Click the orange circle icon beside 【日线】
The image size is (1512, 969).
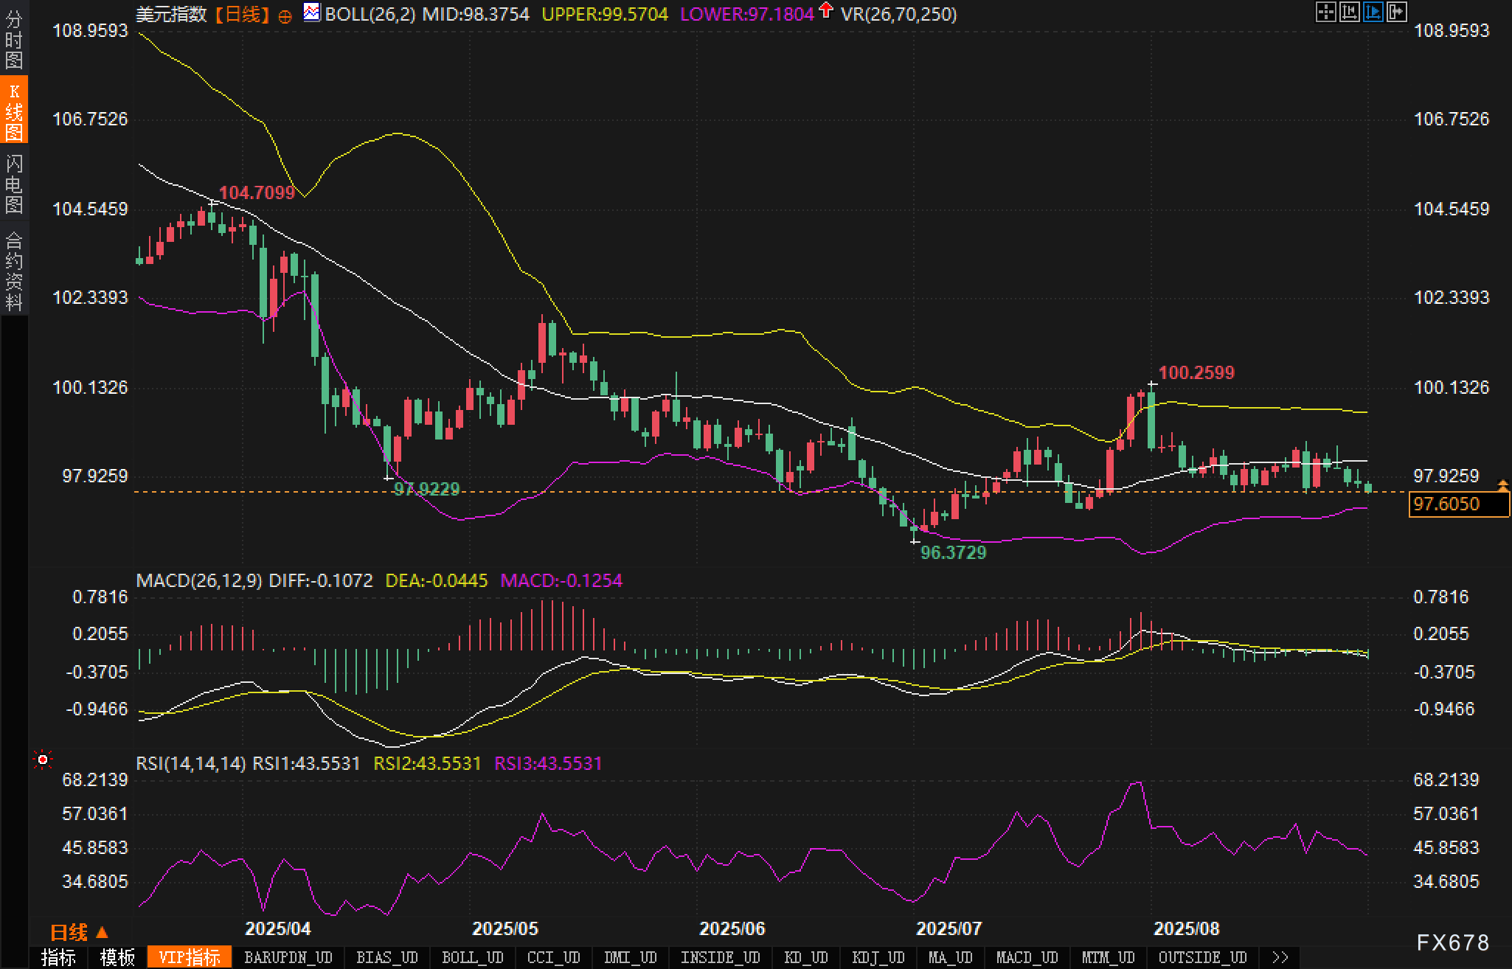285,16
